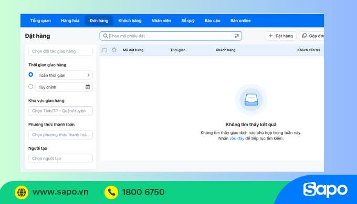
Task: Click the yellow phone icon
Action: [x=111, y=192]
